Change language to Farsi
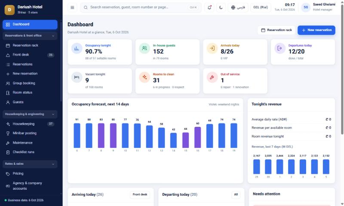 (x=238, y=7)
